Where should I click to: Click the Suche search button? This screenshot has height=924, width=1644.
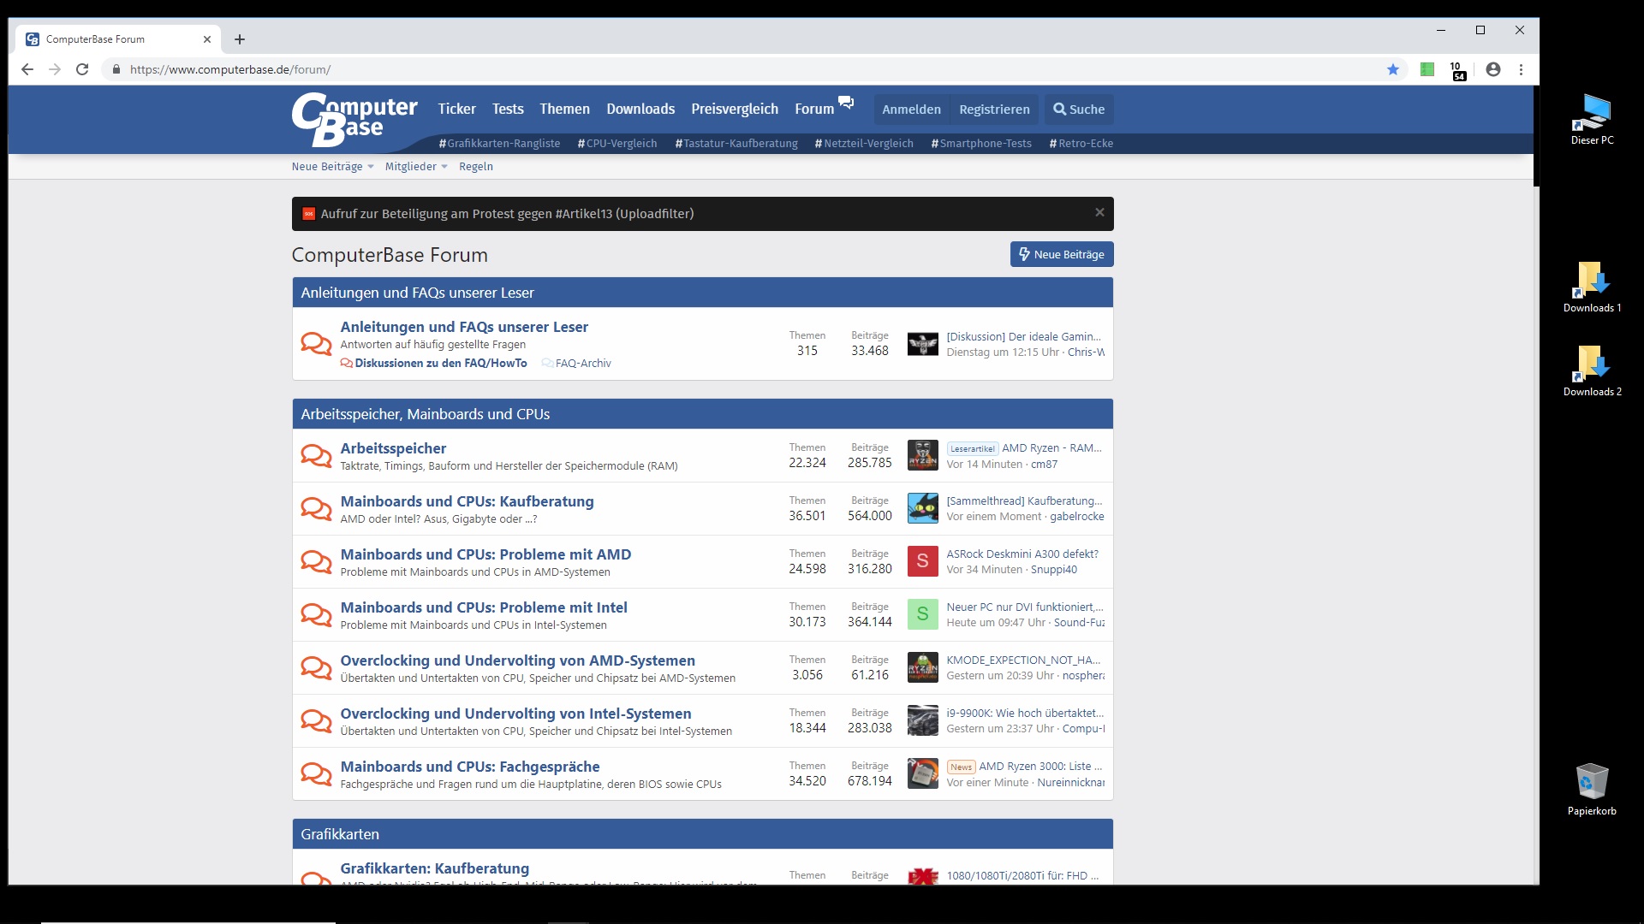1078,109
